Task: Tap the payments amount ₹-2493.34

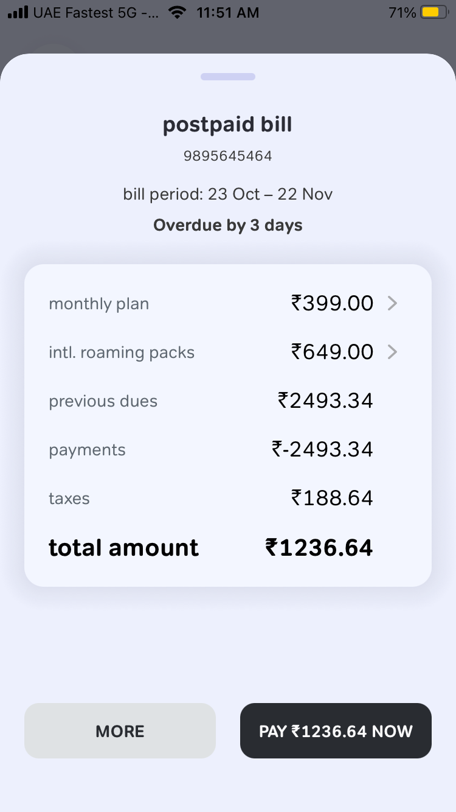Action: click(322, 449)
